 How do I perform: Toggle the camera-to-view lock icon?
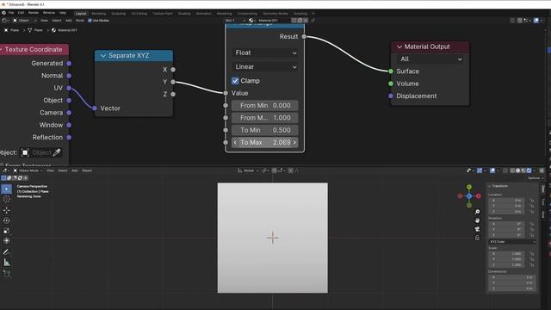477,238
